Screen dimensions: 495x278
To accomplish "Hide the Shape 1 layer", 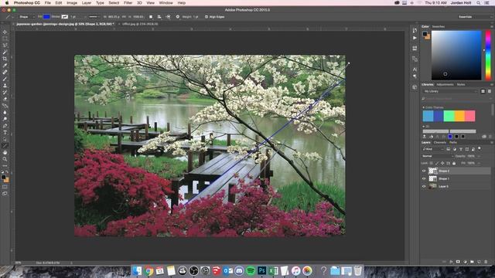I will point(424,178).
